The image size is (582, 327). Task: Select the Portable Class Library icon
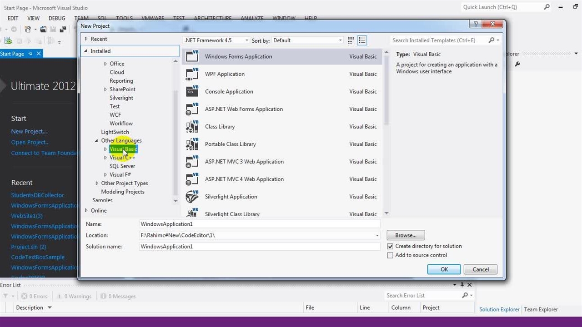tap(192, 144)
